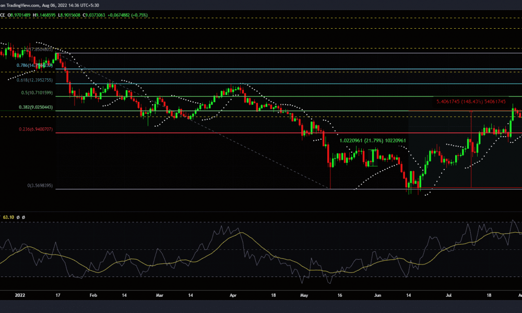The width and height of the screenshot is (522, 313).
Task: Select the red 0.236(6.9400707) Fibonacci label
Action: click(35, 129)
